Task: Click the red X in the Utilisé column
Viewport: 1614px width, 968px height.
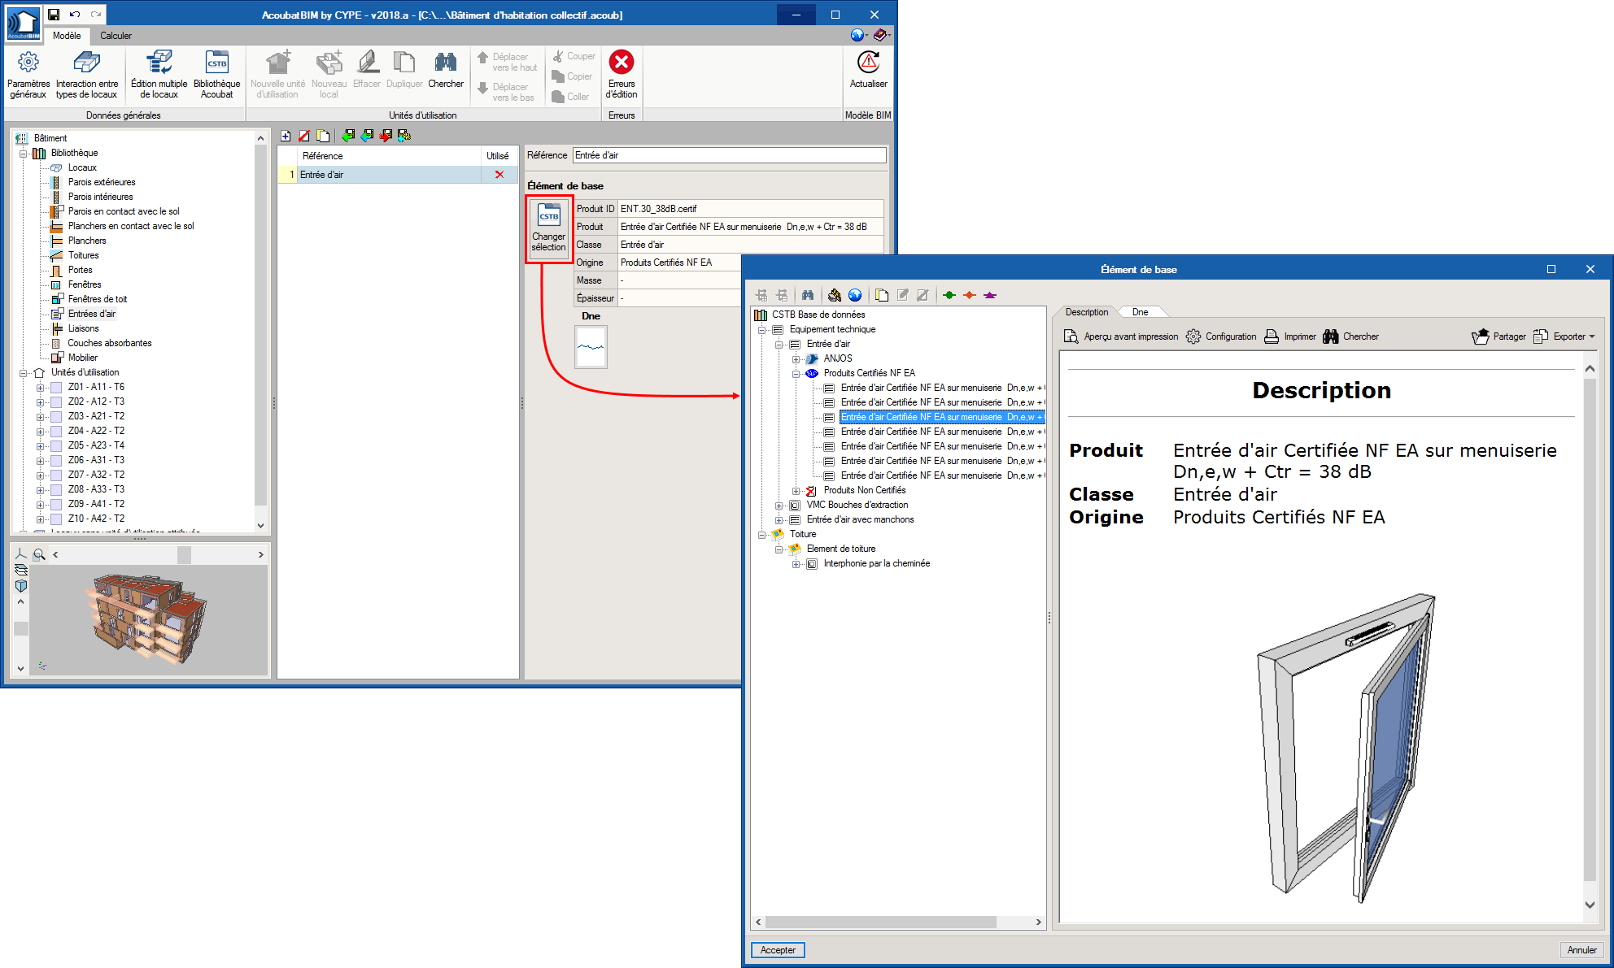Action: click(499, 175)
